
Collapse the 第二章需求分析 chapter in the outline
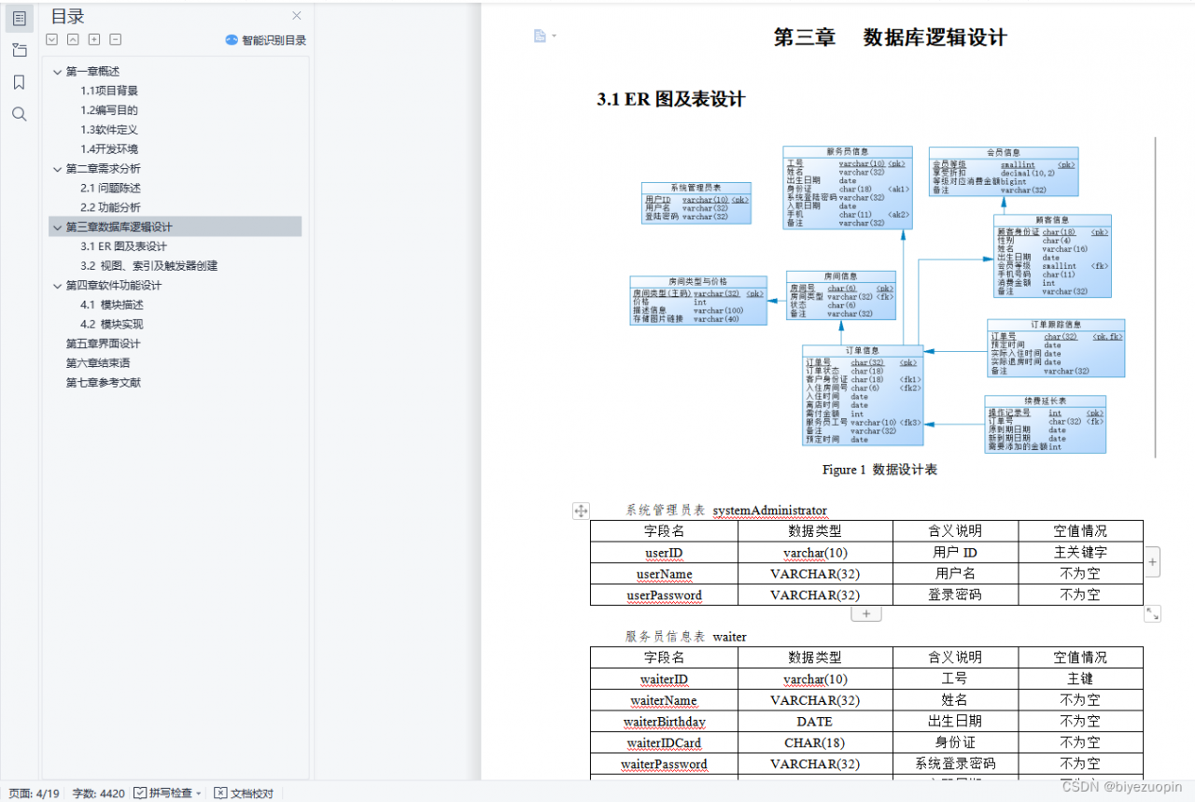(x=58, y=169)
